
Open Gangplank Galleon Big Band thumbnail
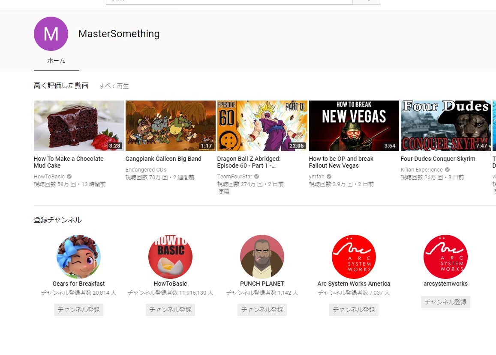pos(171,126)
